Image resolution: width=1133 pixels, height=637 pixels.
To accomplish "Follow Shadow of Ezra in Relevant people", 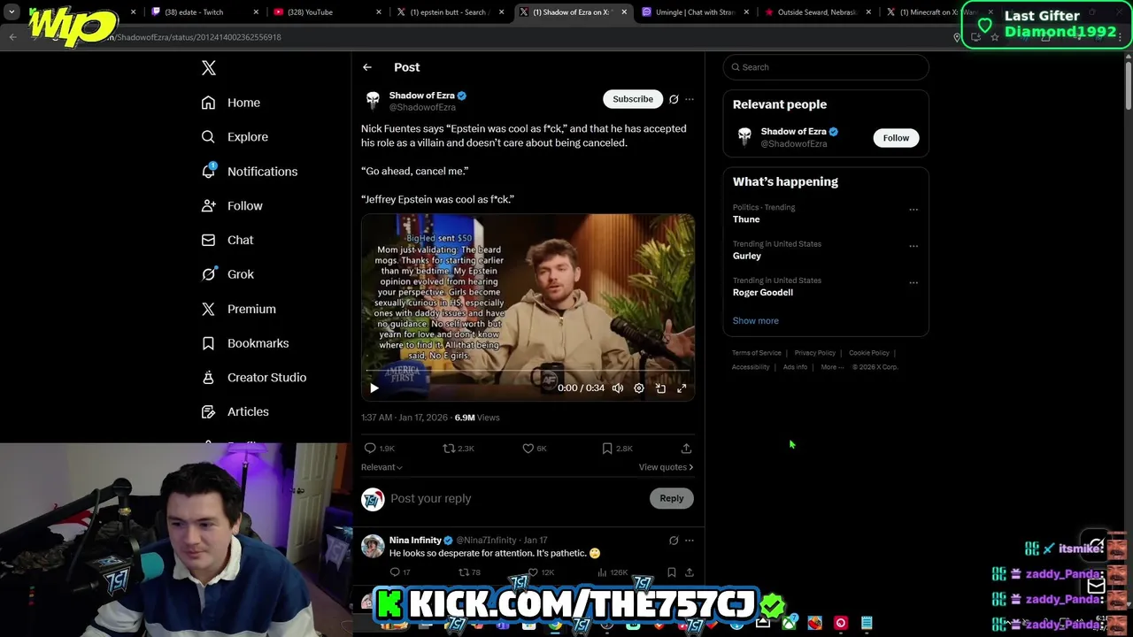I will click(896, 138).
